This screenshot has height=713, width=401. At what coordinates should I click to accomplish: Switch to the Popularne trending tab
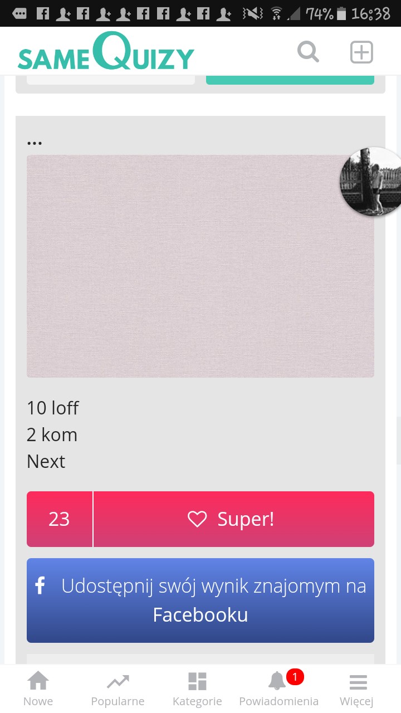[118, 689]
